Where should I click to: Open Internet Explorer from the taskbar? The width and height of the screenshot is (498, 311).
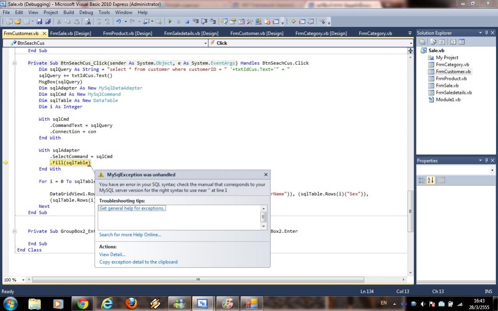pos(107,304)
